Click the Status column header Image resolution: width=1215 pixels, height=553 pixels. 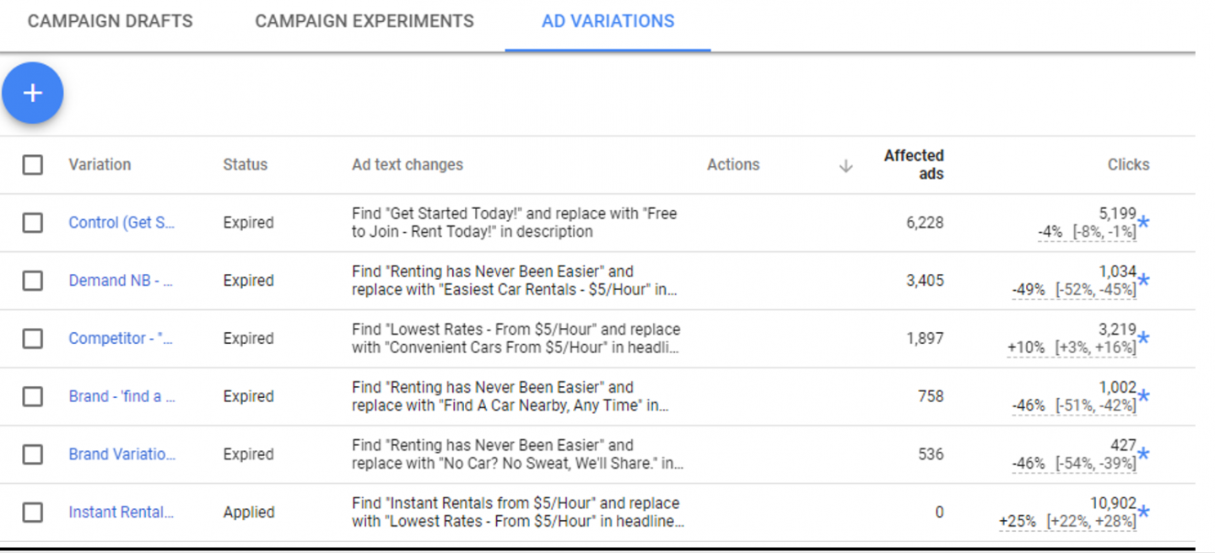point(245,164)
